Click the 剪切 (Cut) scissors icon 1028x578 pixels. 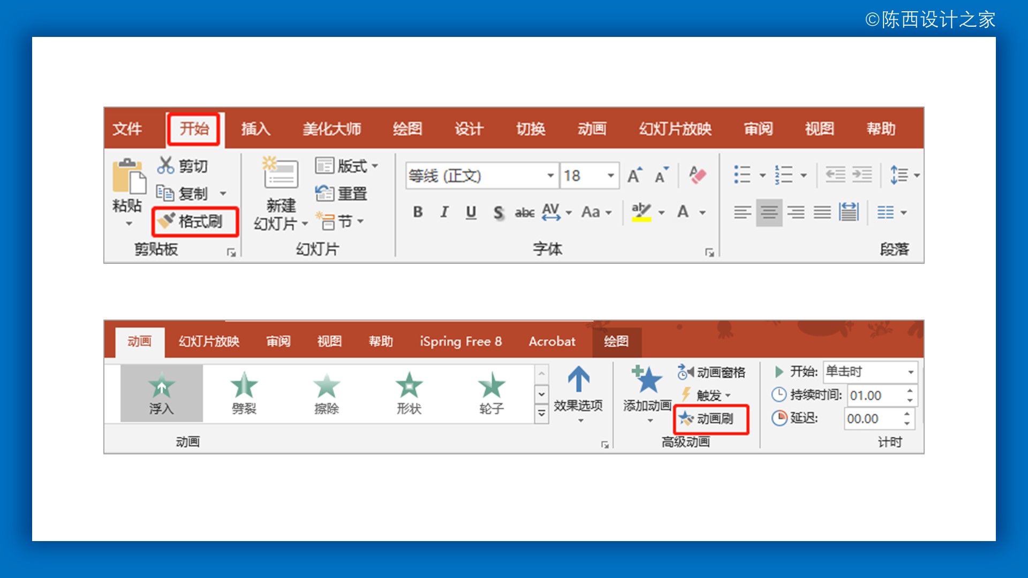pyautogui.click(x=165, y=165)
